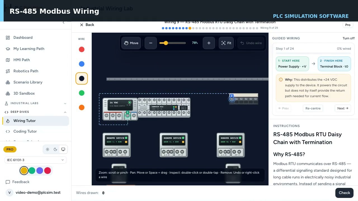
Task: Select the orange wire colour
Action: tap(82, 107)
